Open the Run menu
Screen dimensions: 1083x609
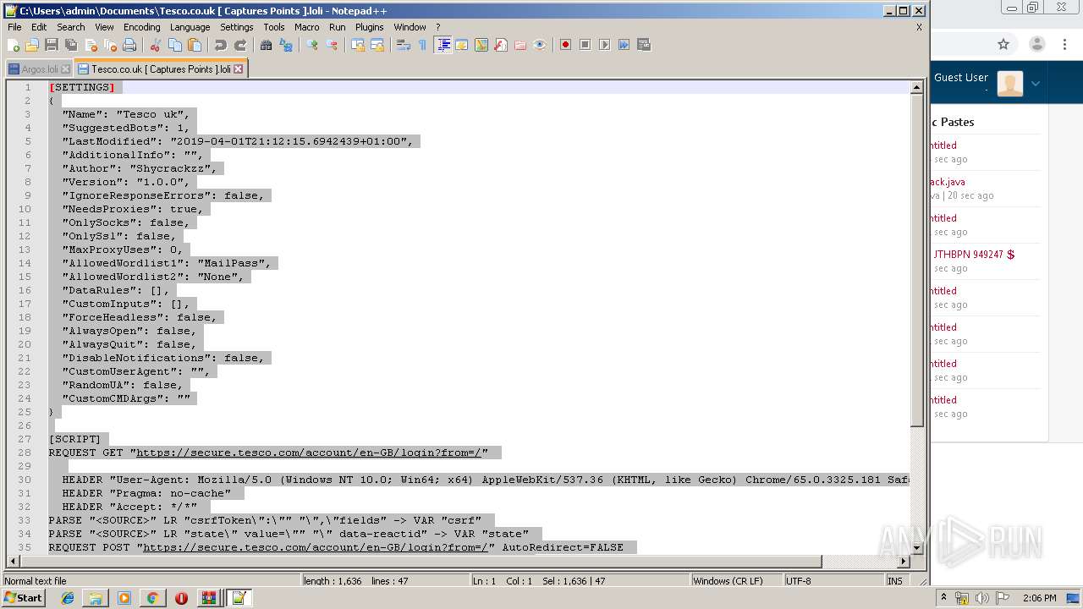coord(338,27)
